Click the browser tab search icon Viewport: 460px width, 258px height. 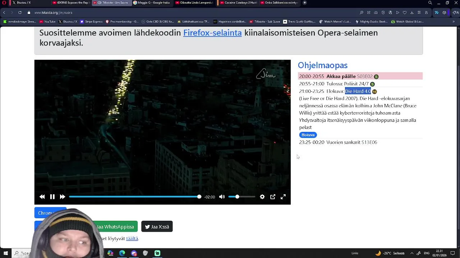[430, 3]
